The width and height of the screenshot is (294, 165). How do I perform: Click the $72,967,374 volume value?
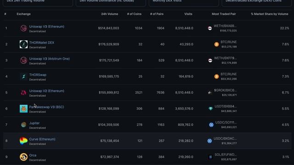tap(110, 157)
